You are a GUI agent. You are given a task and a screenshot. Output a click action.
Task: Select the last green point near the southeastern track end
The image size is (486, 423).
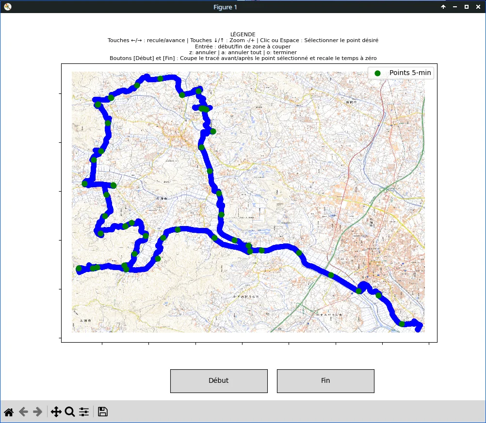click(402, 324)
